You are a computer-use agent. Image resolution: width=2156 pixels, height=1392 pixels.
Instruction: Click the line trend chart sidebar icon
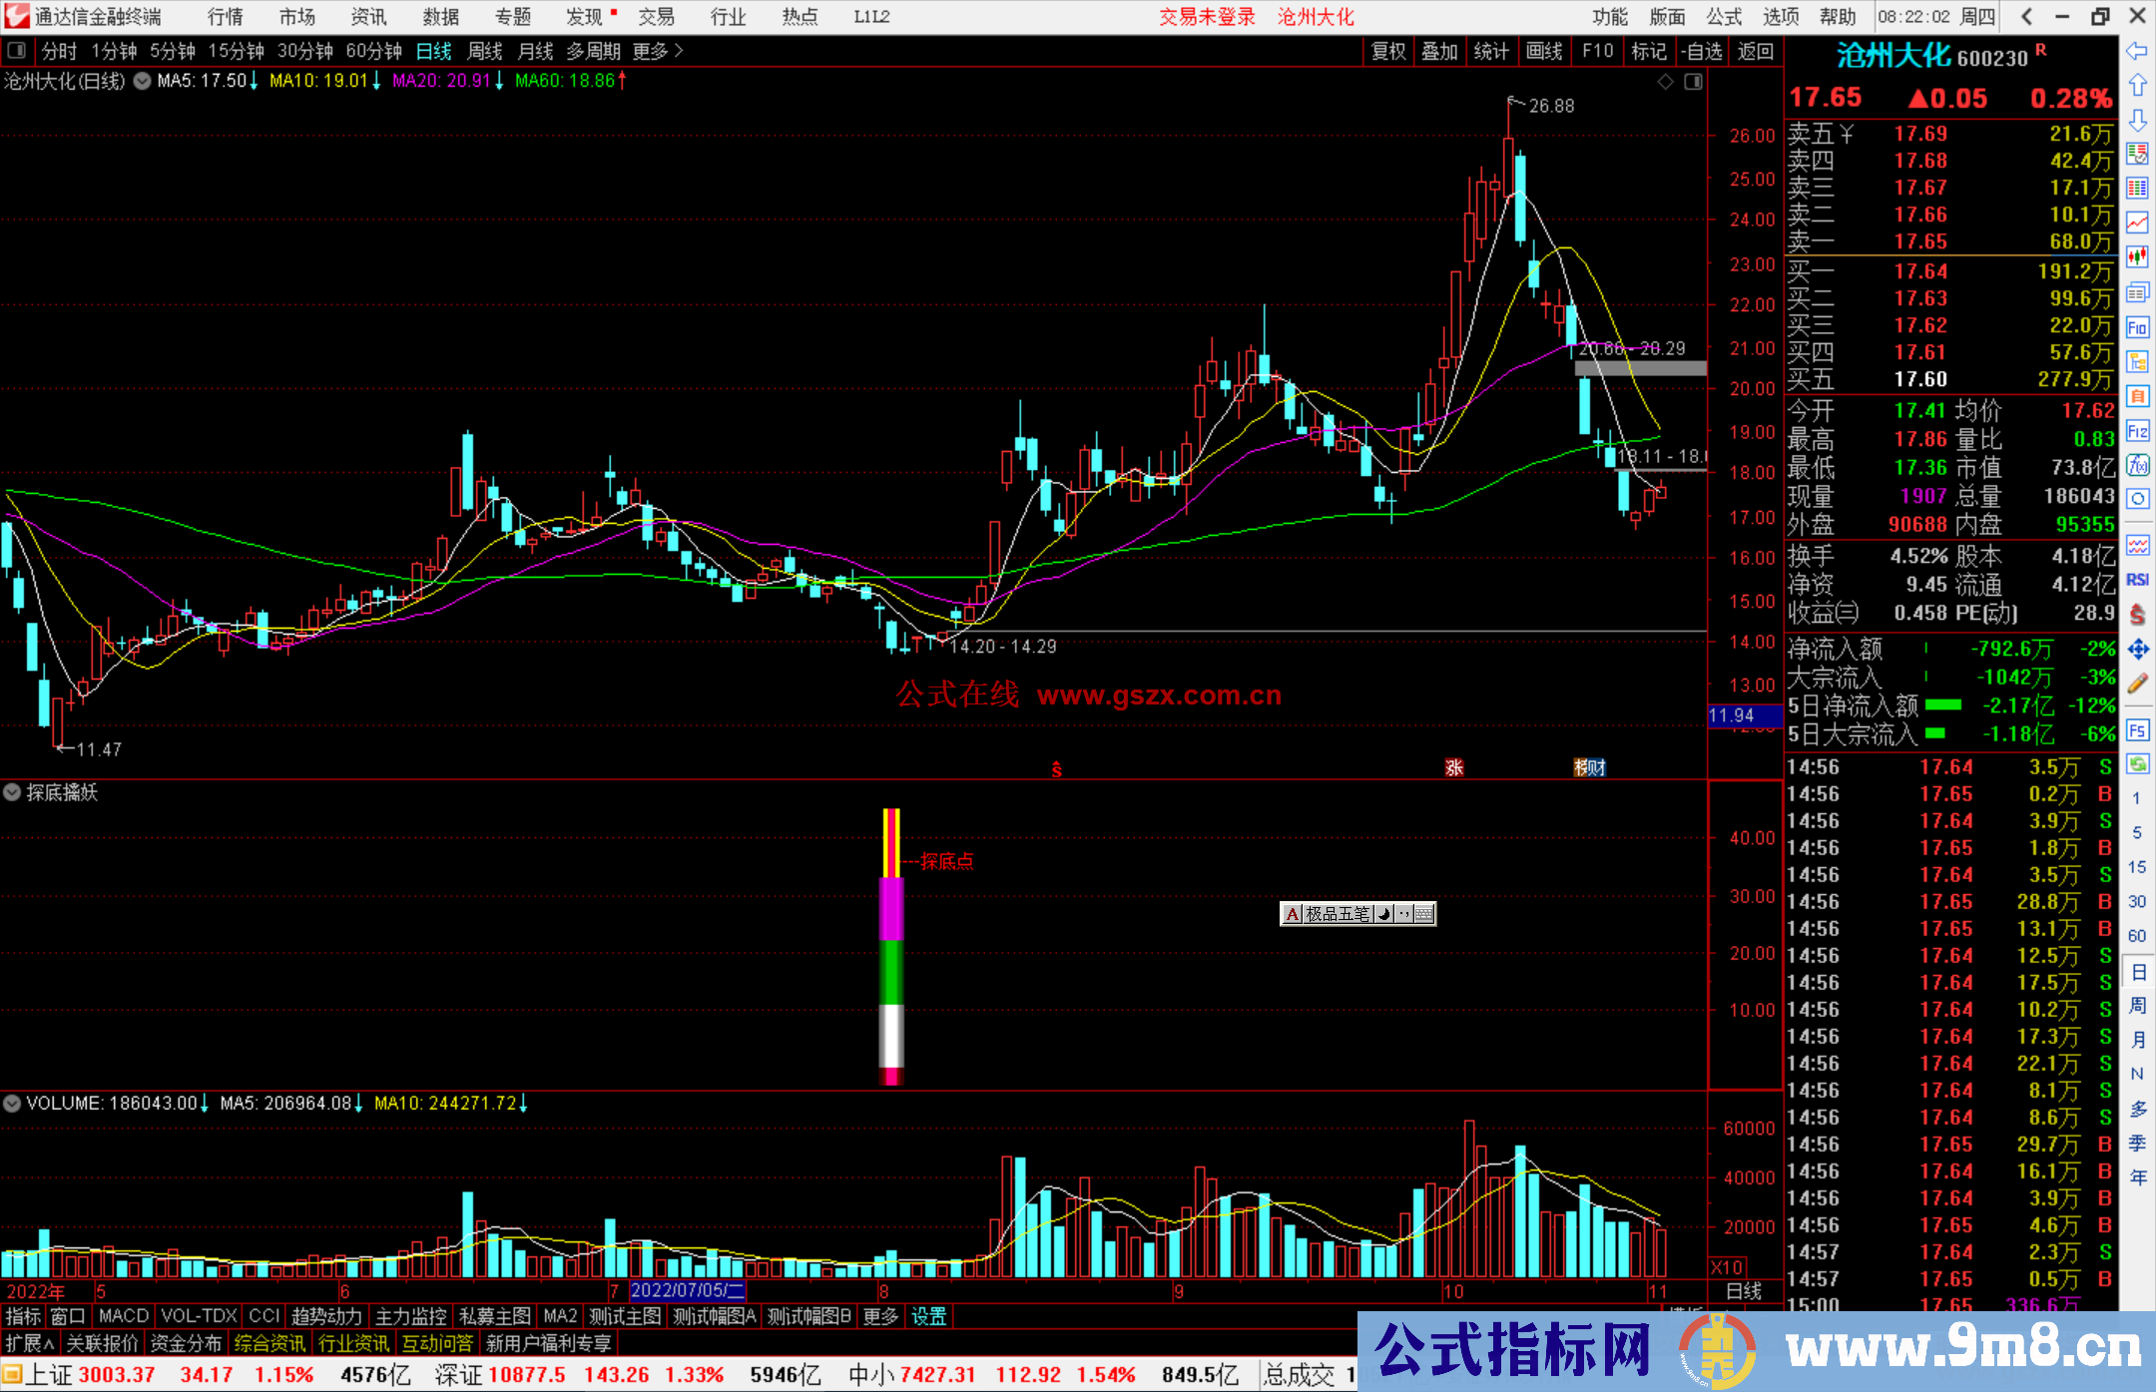coord(2137,223)
